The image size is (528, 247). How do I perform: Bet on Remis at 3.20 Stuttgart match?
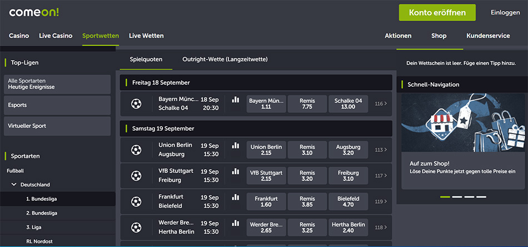pyautogui.click(x=307, y=176)
